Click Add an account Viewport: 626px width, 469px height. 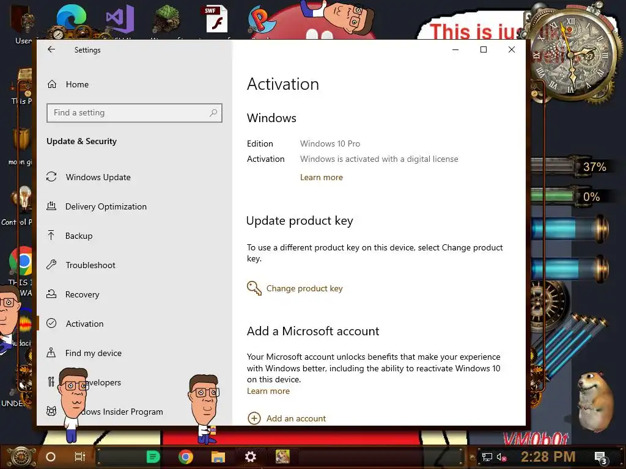296,418
